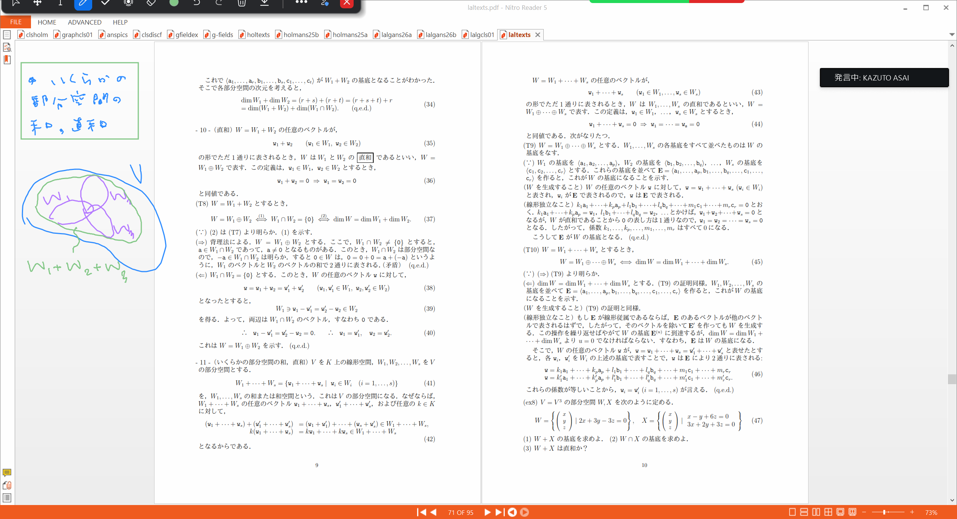The height and width of the screenshot is (519, 957).
Task: Switch to the lalgans26a document tab
Action: coord(393,35)
